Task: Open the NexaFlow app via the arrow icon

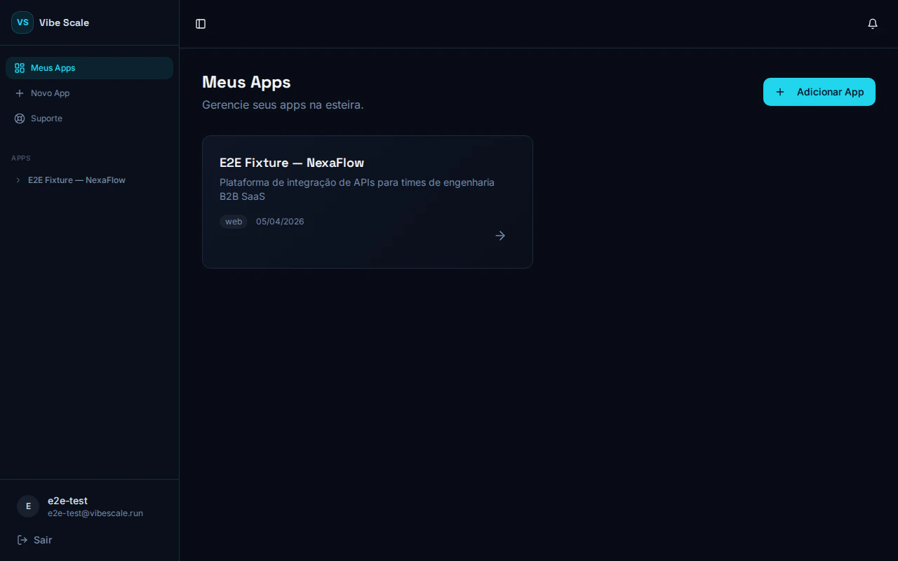Action: 500,236
